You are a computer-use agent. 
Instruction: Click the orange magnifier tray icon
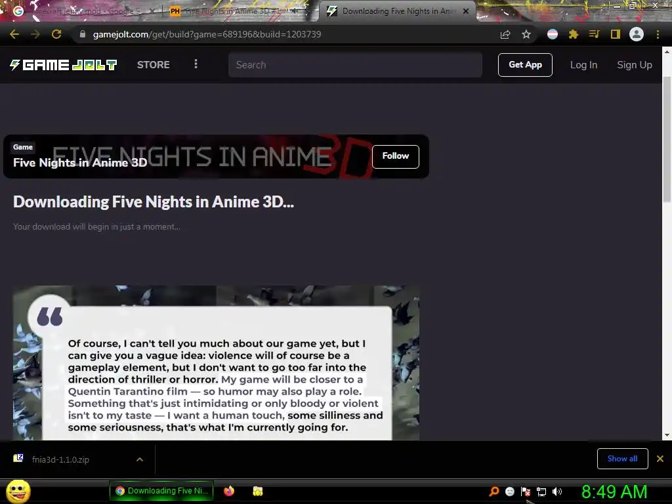click(x=493, y=492)
